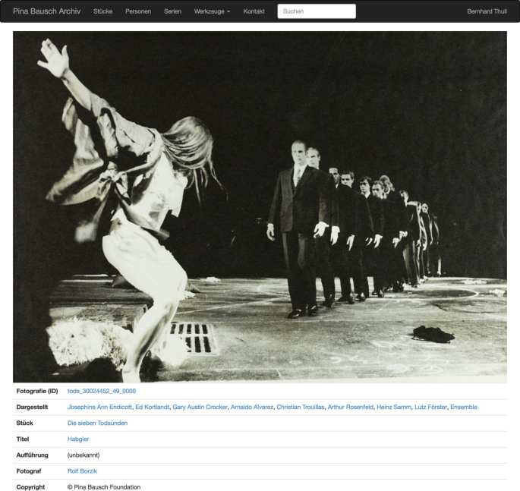This screenshot has width=520, height=491.
Task: Select the Aufführung row label
Action: [x=32, y=455]
